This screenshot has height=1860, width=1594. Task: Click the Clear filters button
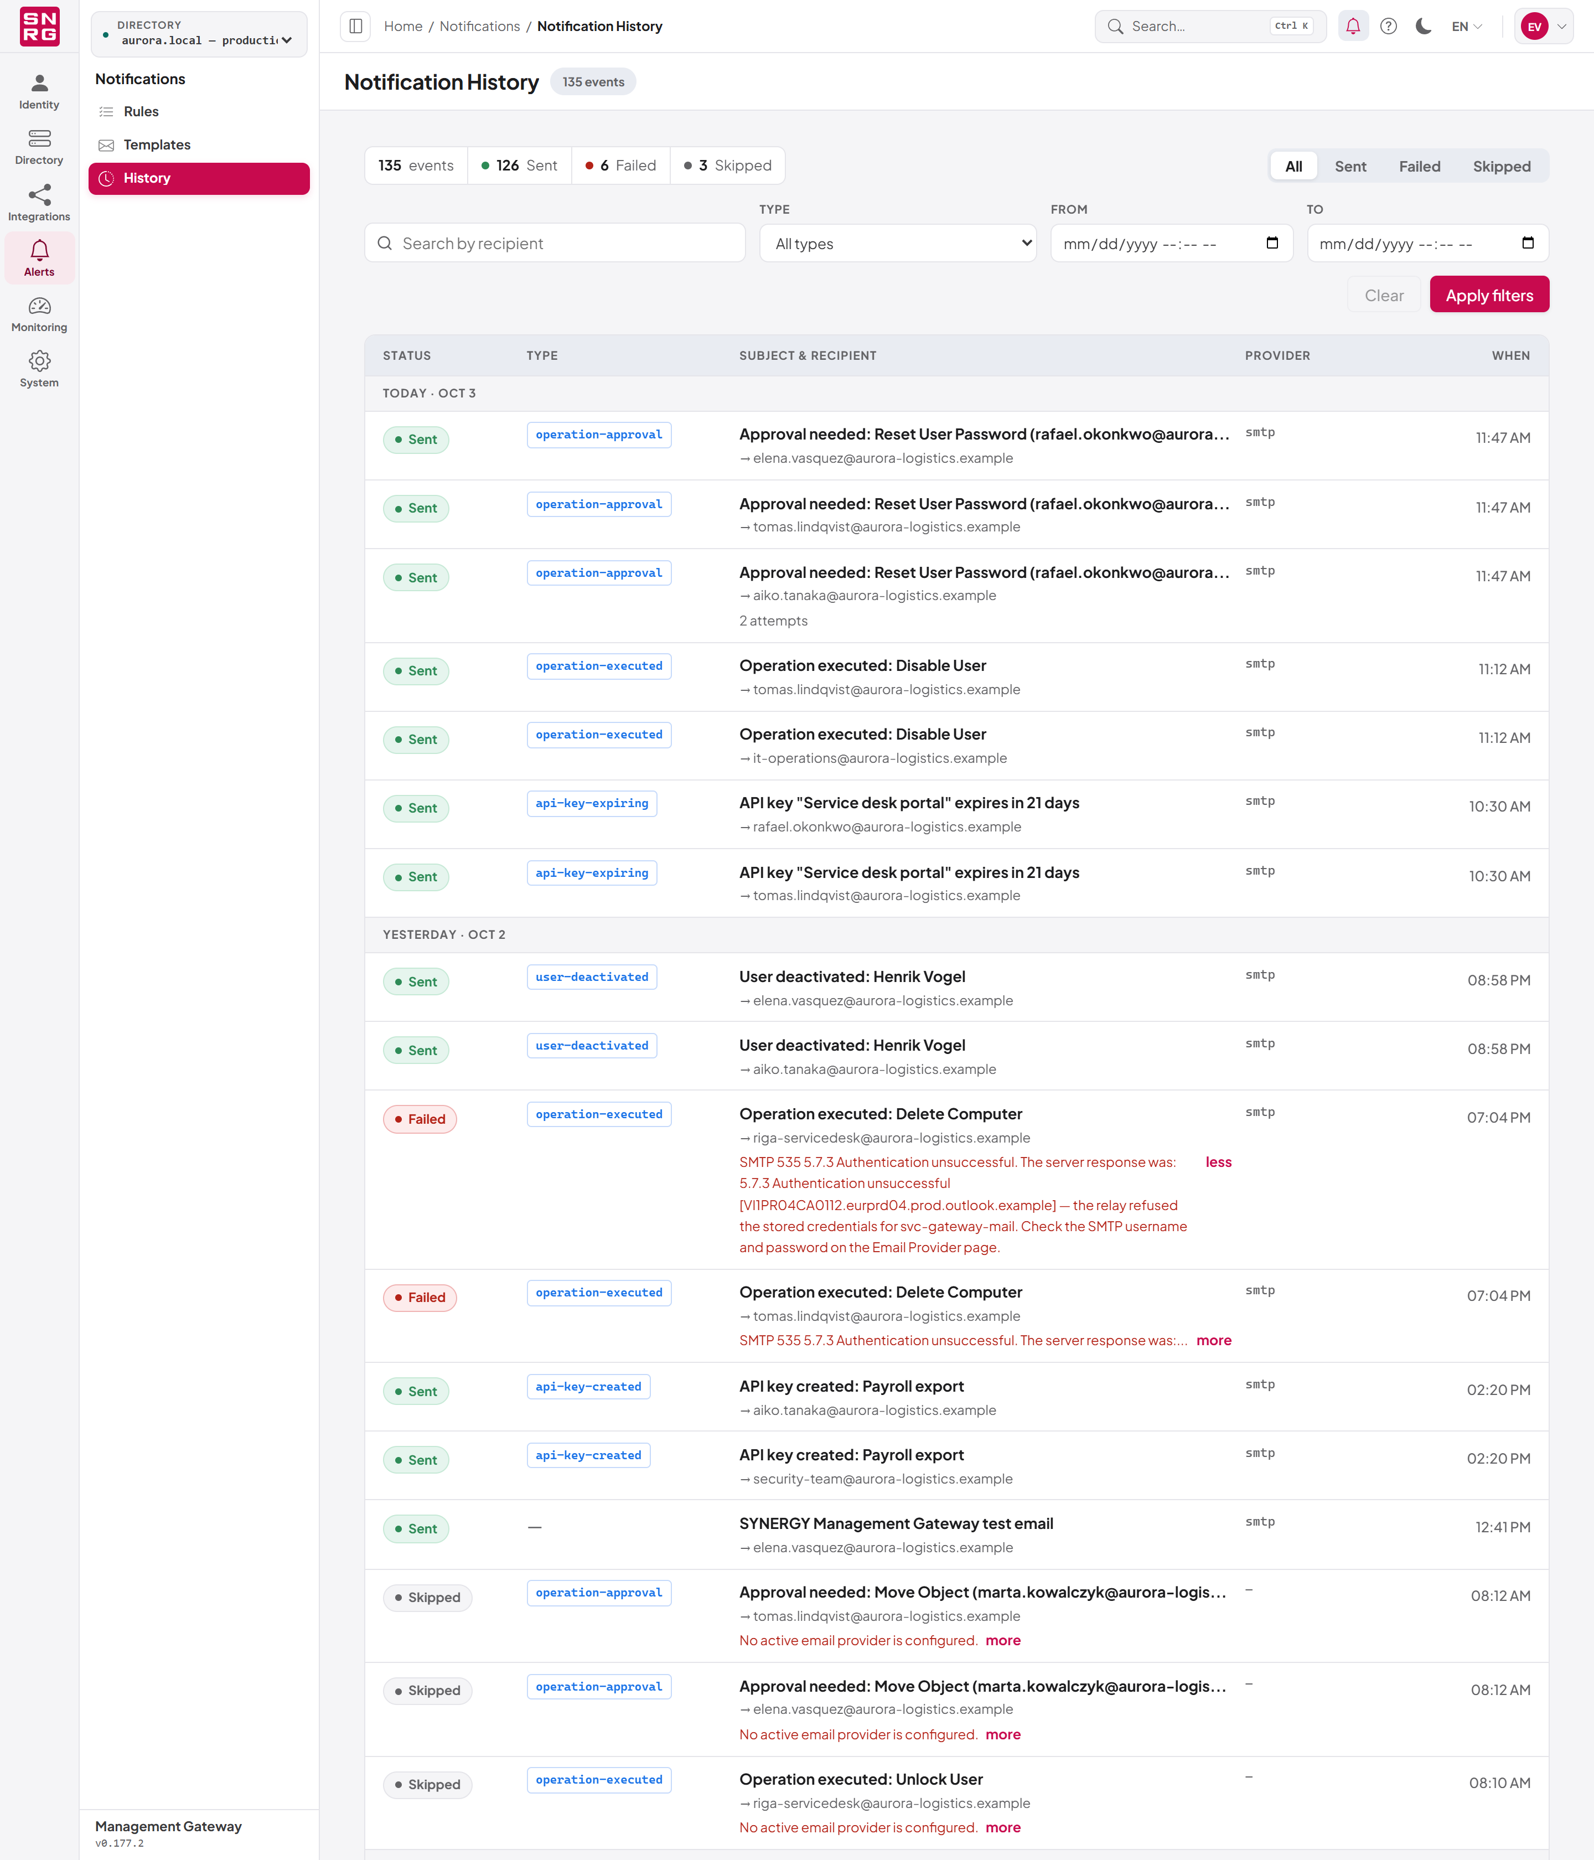click(1384, 296)
